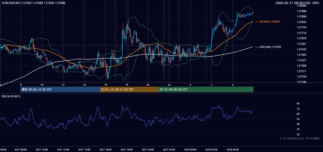The image size is (323, 152).
Task: Click hour label 0 under the price chart
Action: click(x=190, y=85)
